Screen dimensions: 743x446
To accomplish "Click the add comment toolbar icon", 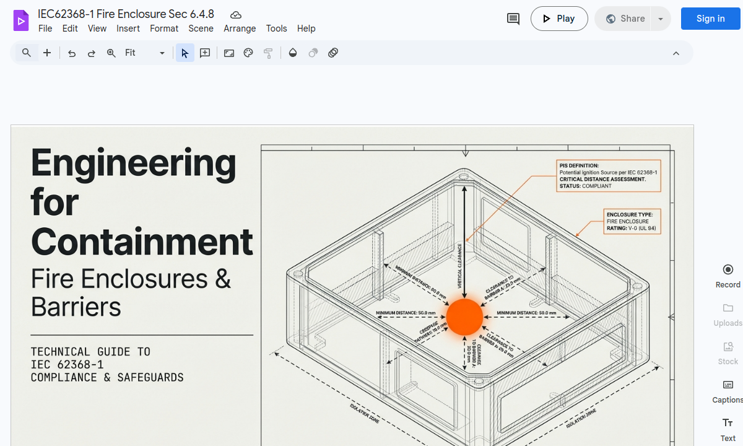I will pos(204,53).
